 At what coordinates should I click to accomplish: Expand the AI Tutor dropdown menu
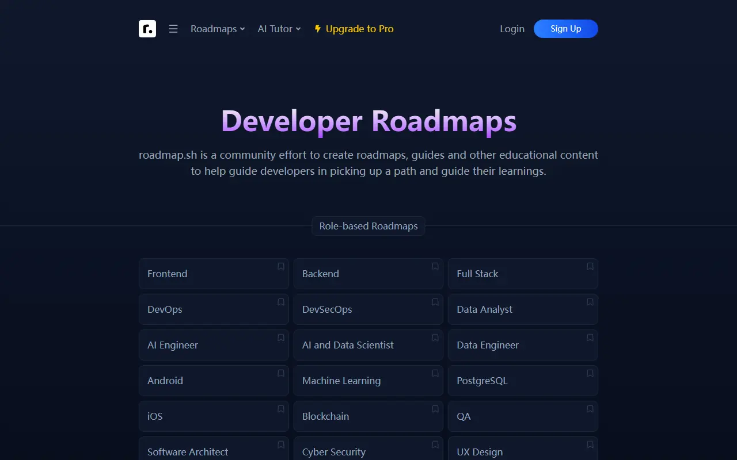click(279, 29)
